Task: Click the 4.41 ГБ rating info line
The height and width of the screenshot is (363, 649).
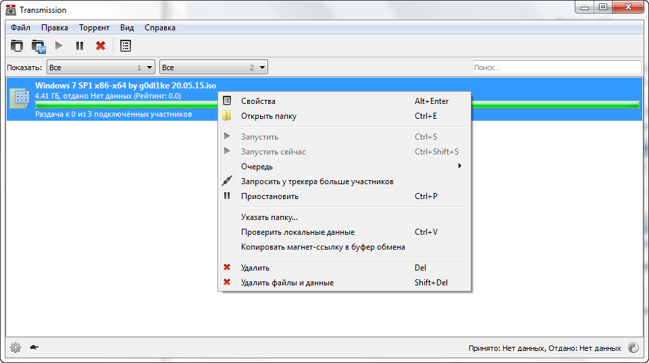Action: pyautogui.click(x=108, y=96)
